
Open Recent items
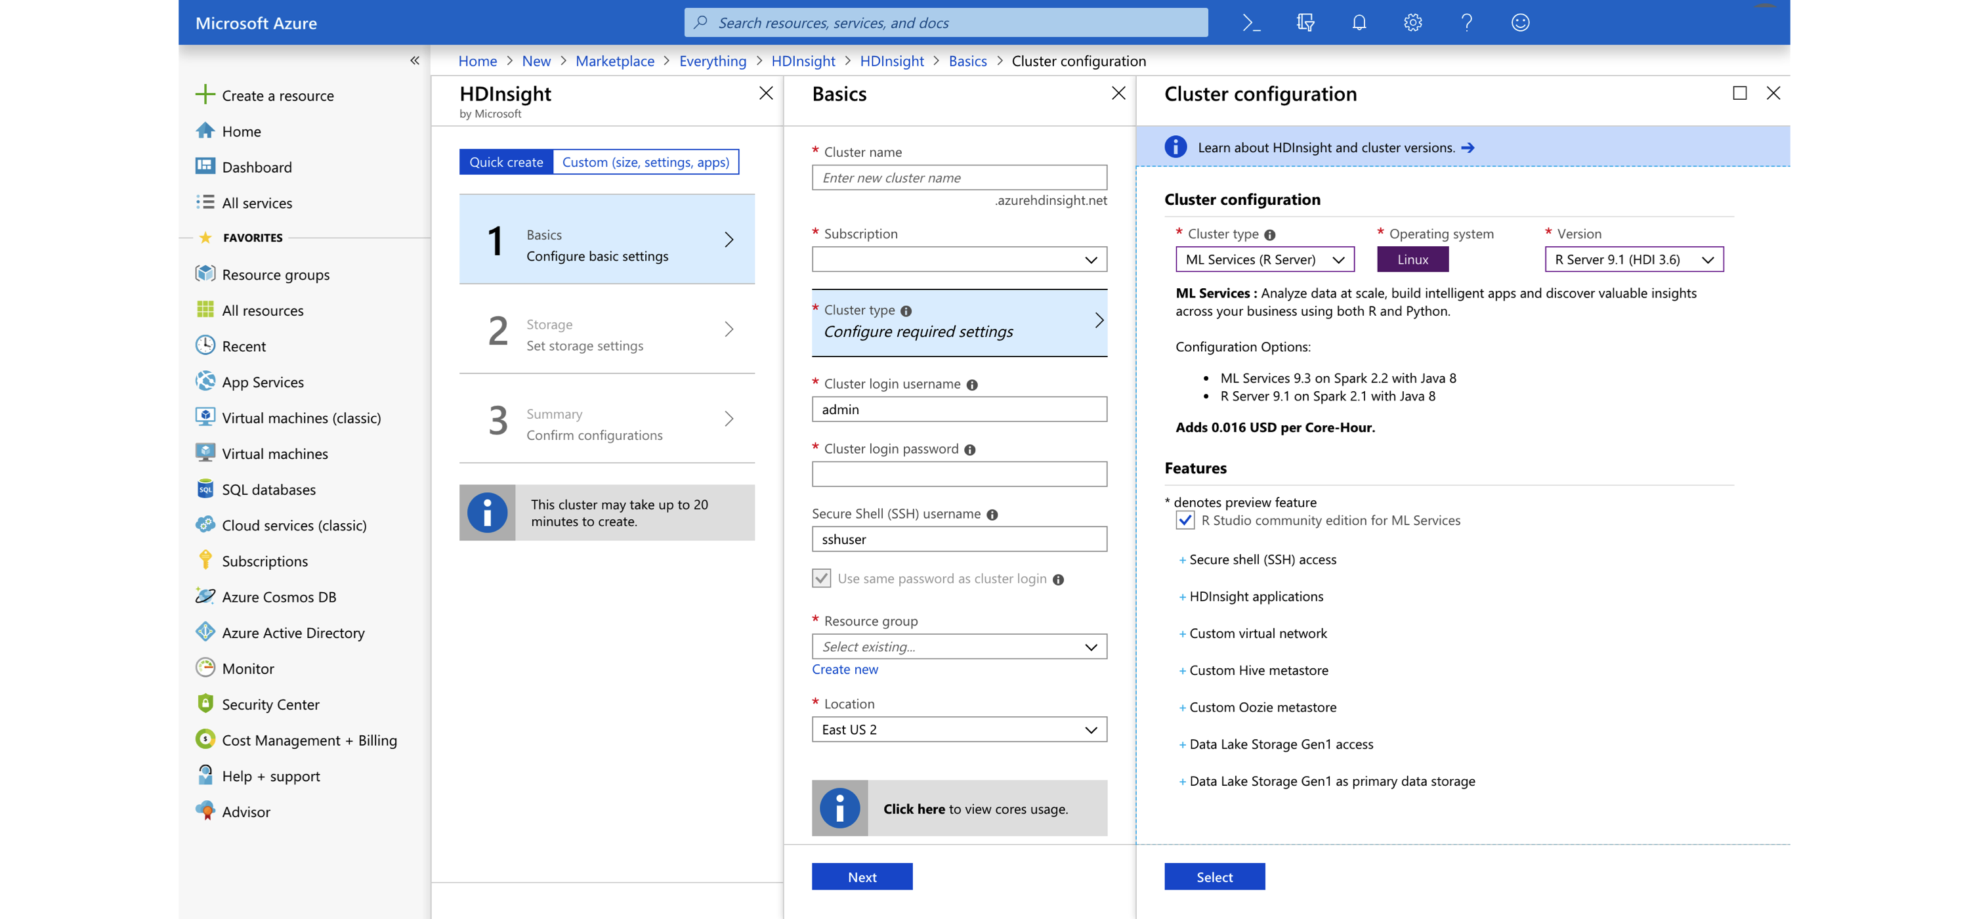tap(244, 347)
